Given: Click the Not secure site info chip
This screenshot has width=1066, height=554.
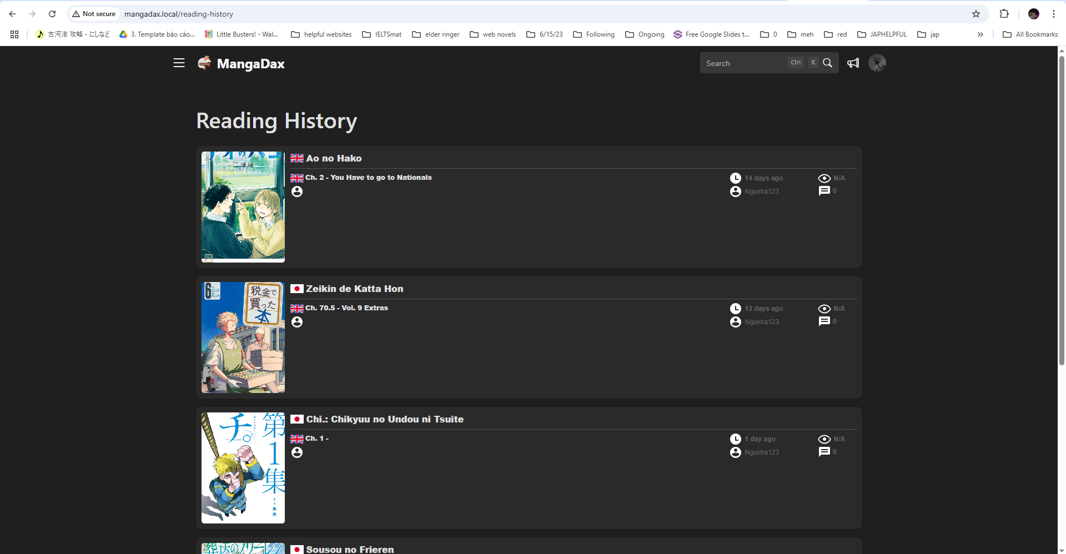Looking at the screenshot, I should coord(94,14).
